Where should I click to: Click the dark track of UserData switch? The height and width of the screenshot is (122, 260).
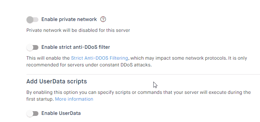[x=36, y=114]
